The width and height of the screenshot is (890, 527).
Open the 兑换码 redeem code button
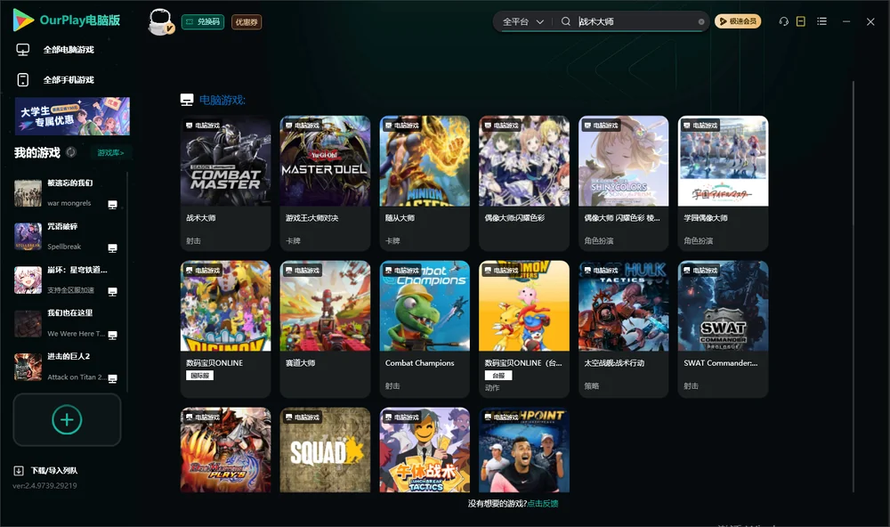(x=203, y=21)
